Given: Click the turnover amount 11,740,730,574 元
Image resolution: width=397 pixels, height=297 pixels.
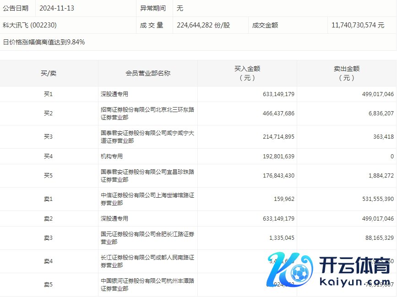Looking at the screenshot, I should click(358, 25).
